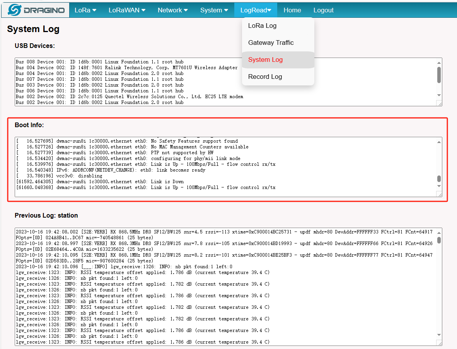The height and width of the screenshot is (349, 457).
Task: Click the Logout link
Action: [324, 10]
